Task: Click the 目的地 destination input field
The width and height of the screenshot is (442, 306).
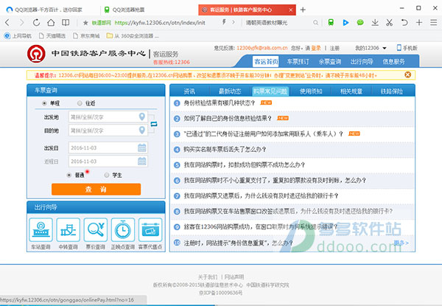Action: point(108,131)
